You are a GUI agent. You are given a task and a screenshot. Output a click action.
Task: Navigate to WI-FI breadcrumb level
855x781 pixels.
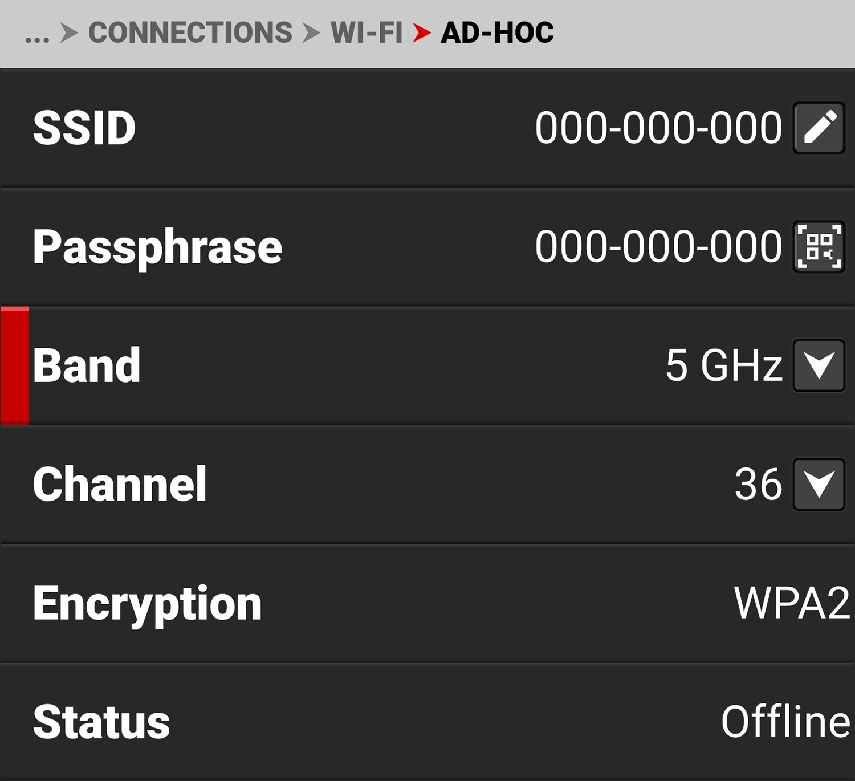click(367, 32)
